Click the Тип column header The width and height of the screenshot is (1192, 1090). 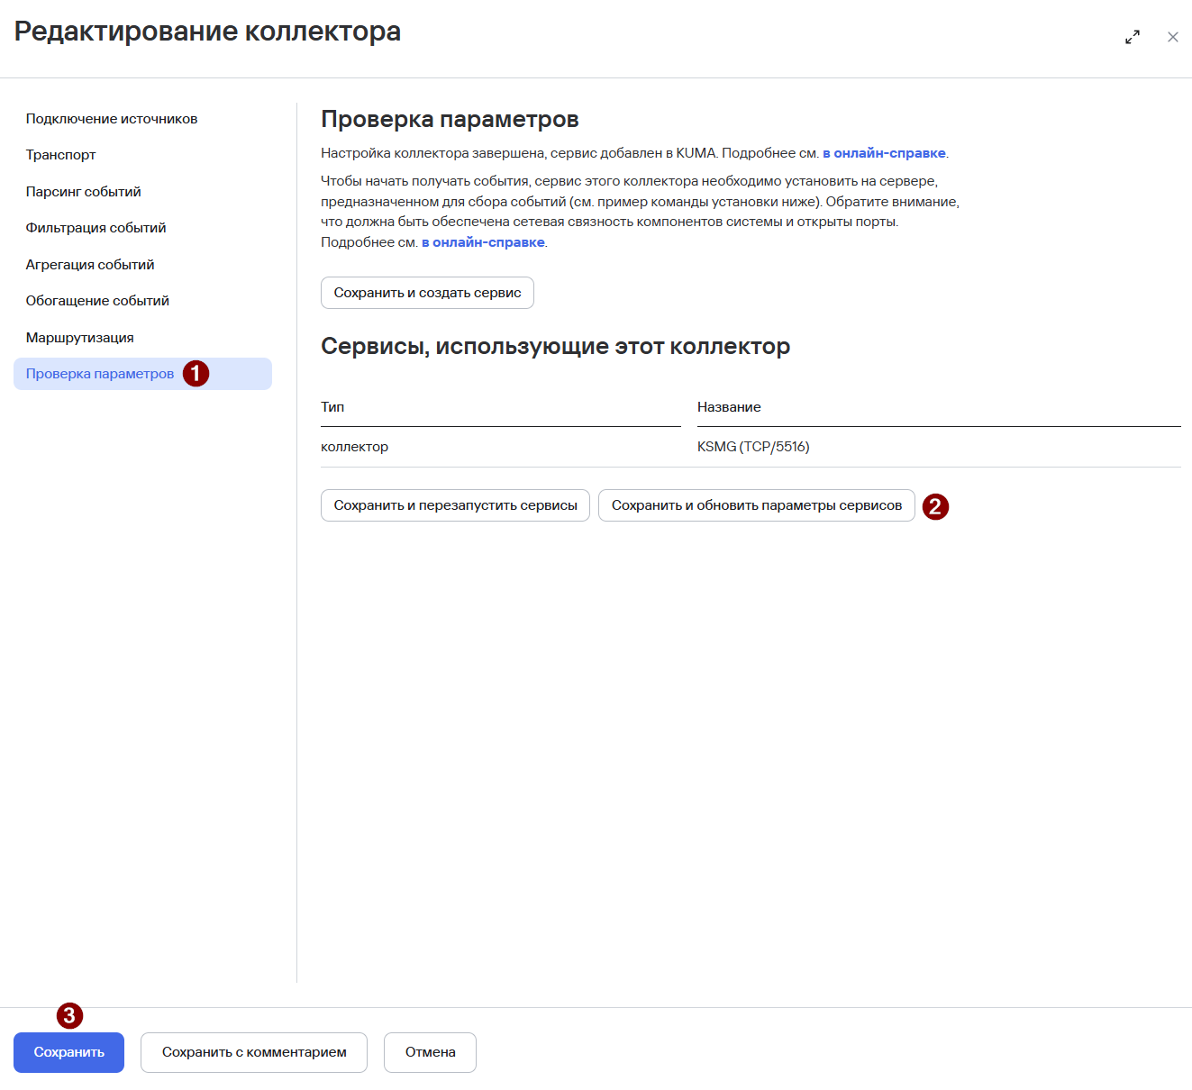pos(332,407)
